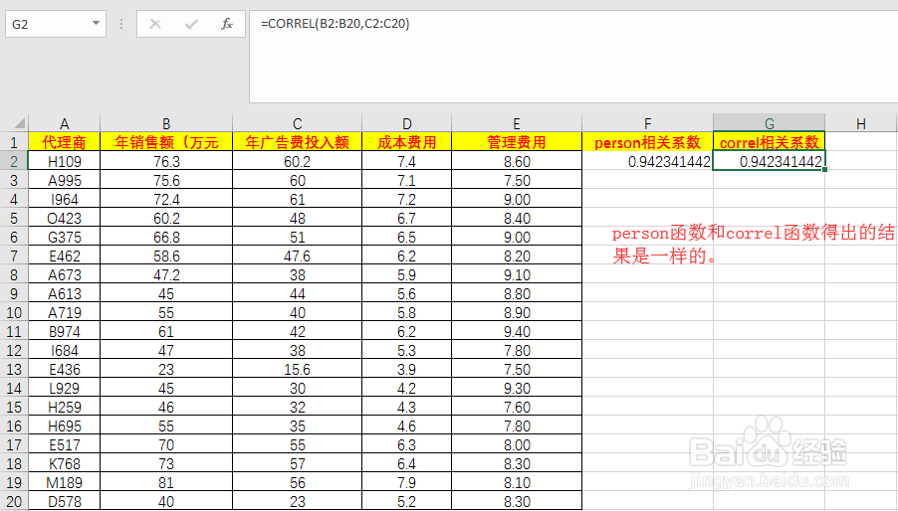
Task: Cancel the formula entry with X icon
Action: pos(154,24)
